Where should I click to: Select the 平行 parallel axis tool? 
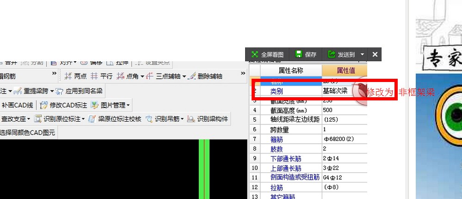click(x=101, y=76)
